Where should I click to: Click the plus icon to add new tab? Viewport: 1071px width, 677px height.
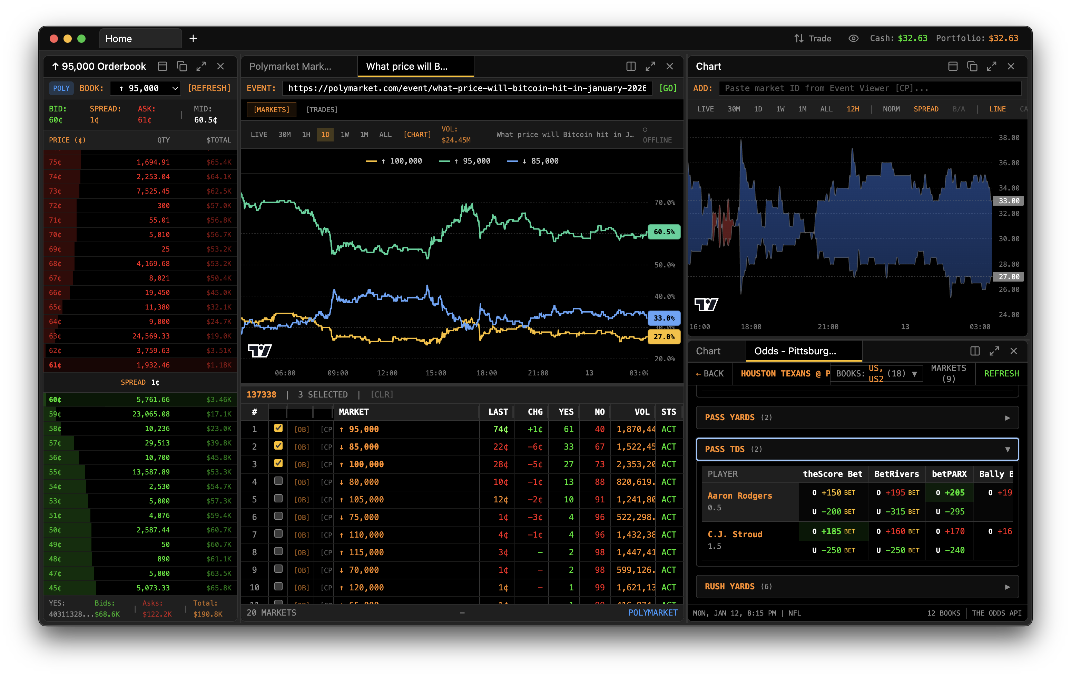tap(193, 39)
